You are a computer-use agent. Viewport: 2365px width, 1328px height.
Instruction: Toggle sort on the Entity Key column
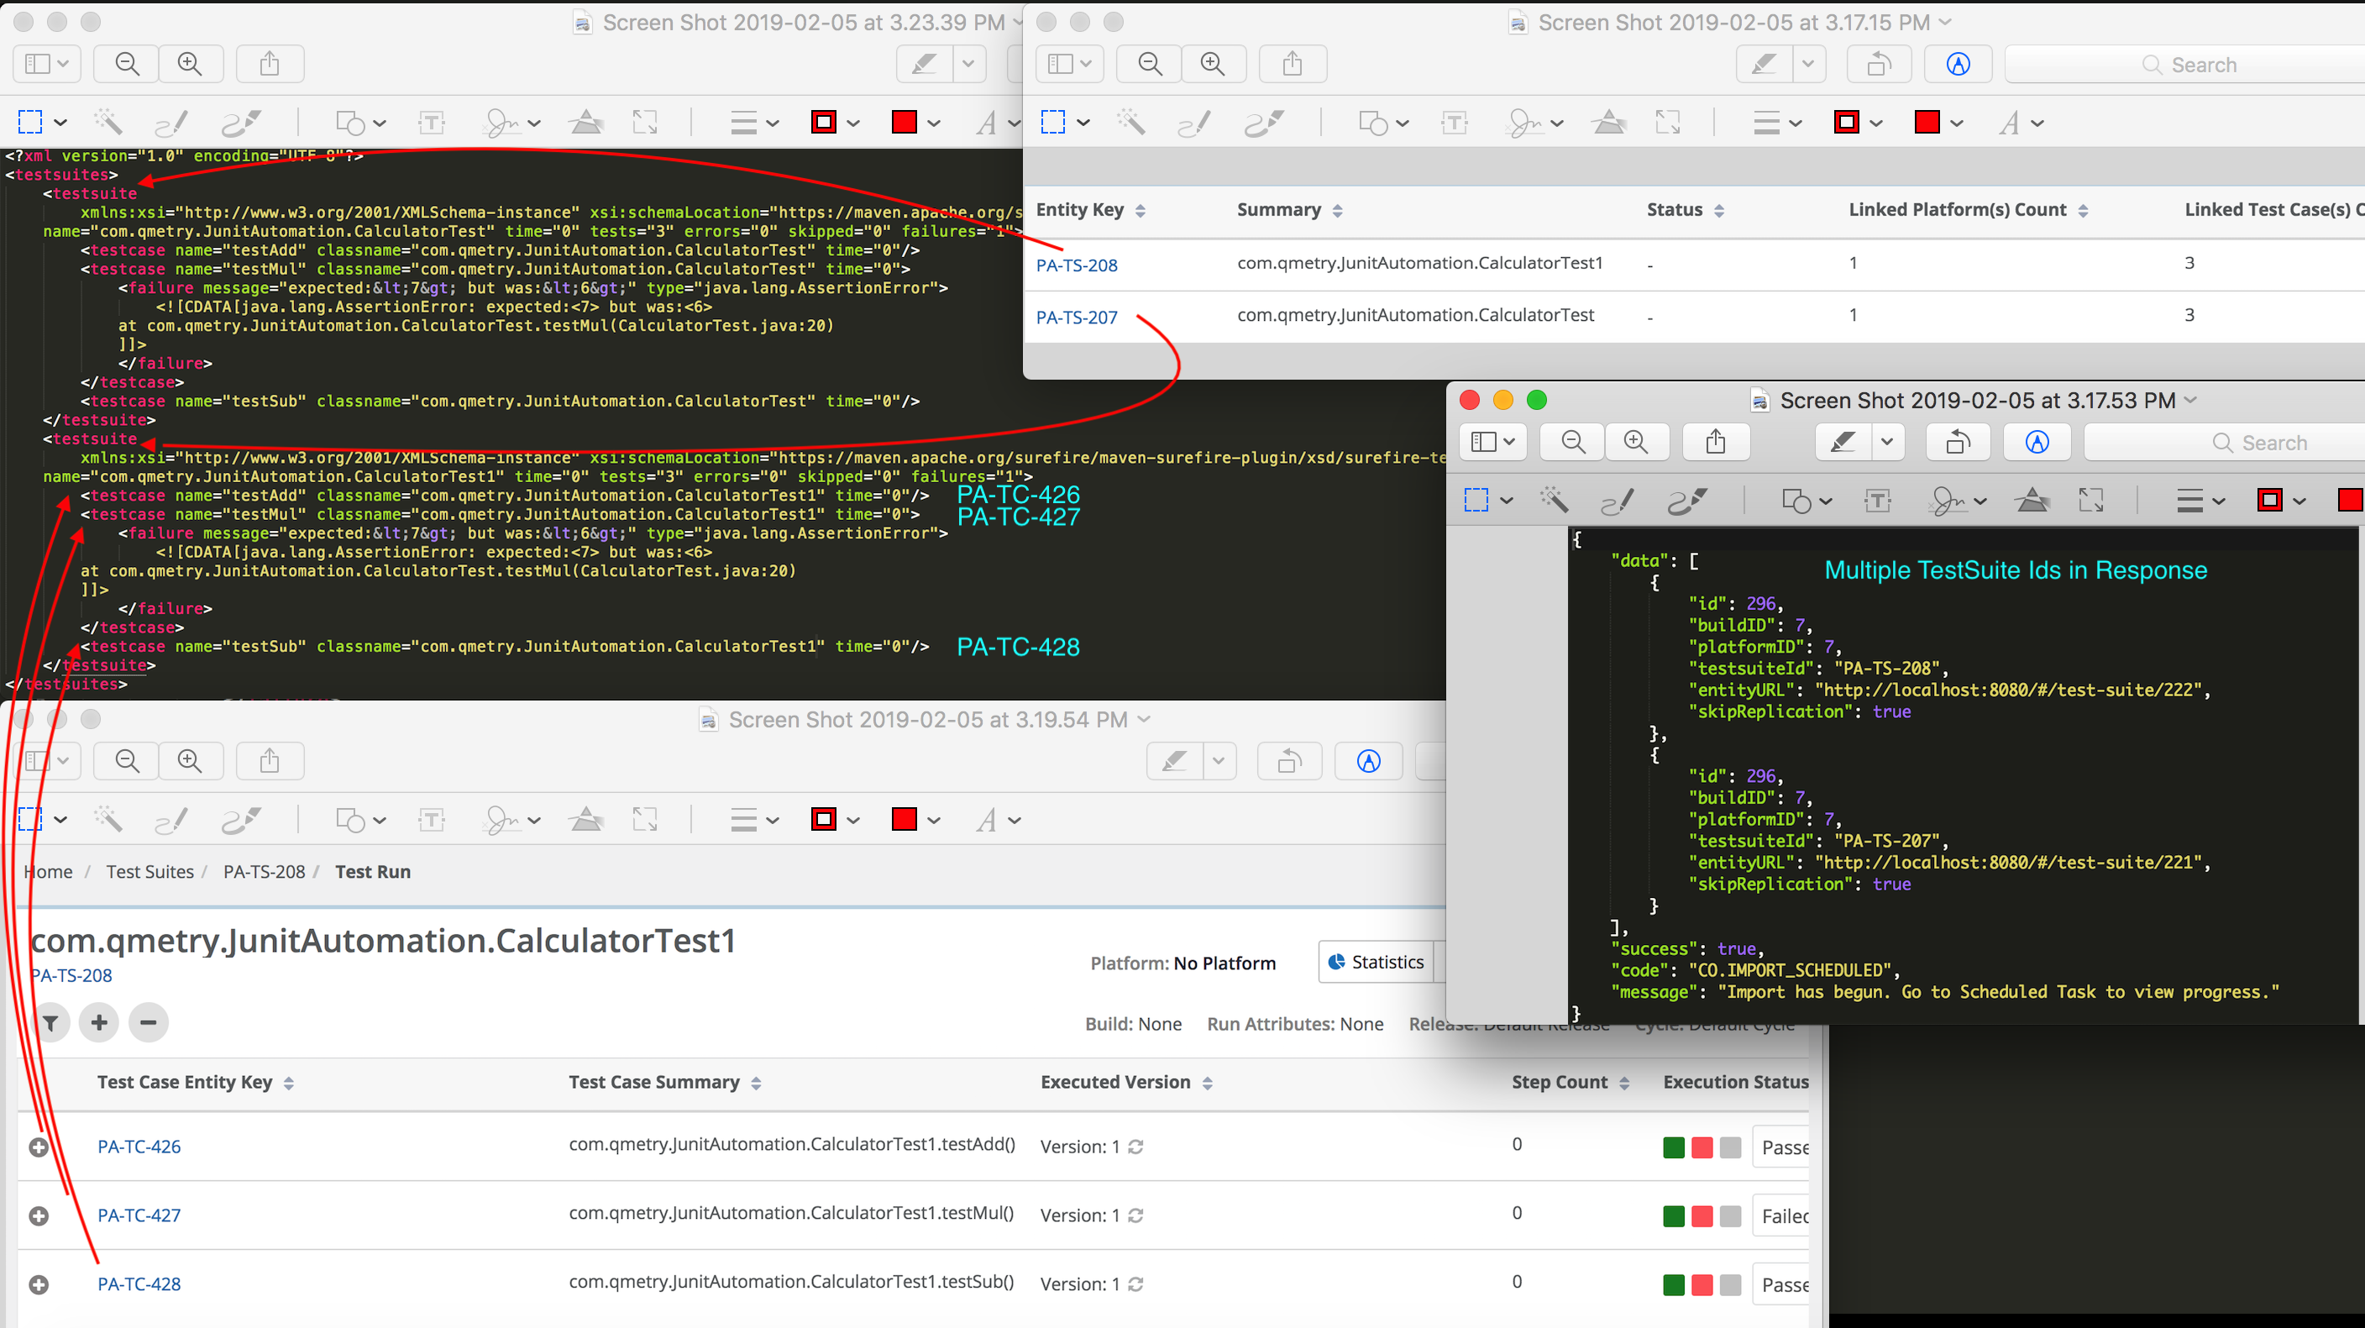1140,209
